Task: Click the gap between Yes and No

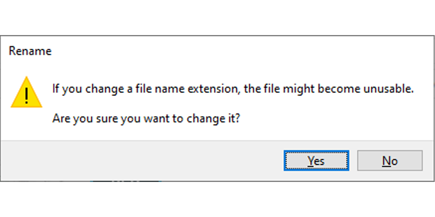Action: tap(353, 161)
